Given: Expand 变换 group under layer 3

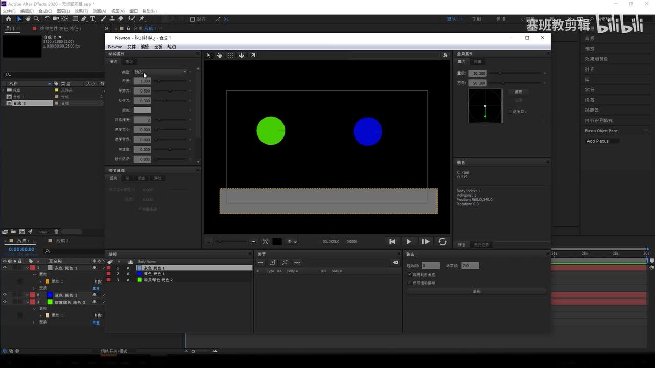Looking at the screenshot, I should pyautogui.click(x=34, y=322).
